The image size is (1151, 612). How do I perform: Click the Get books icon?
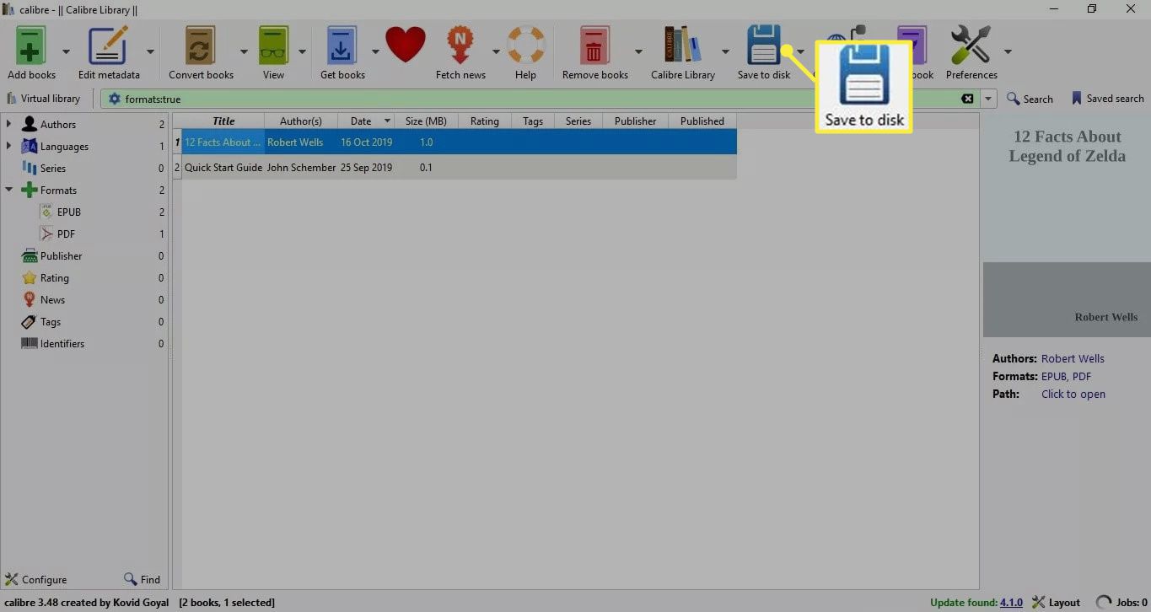(x=342, y=45)
